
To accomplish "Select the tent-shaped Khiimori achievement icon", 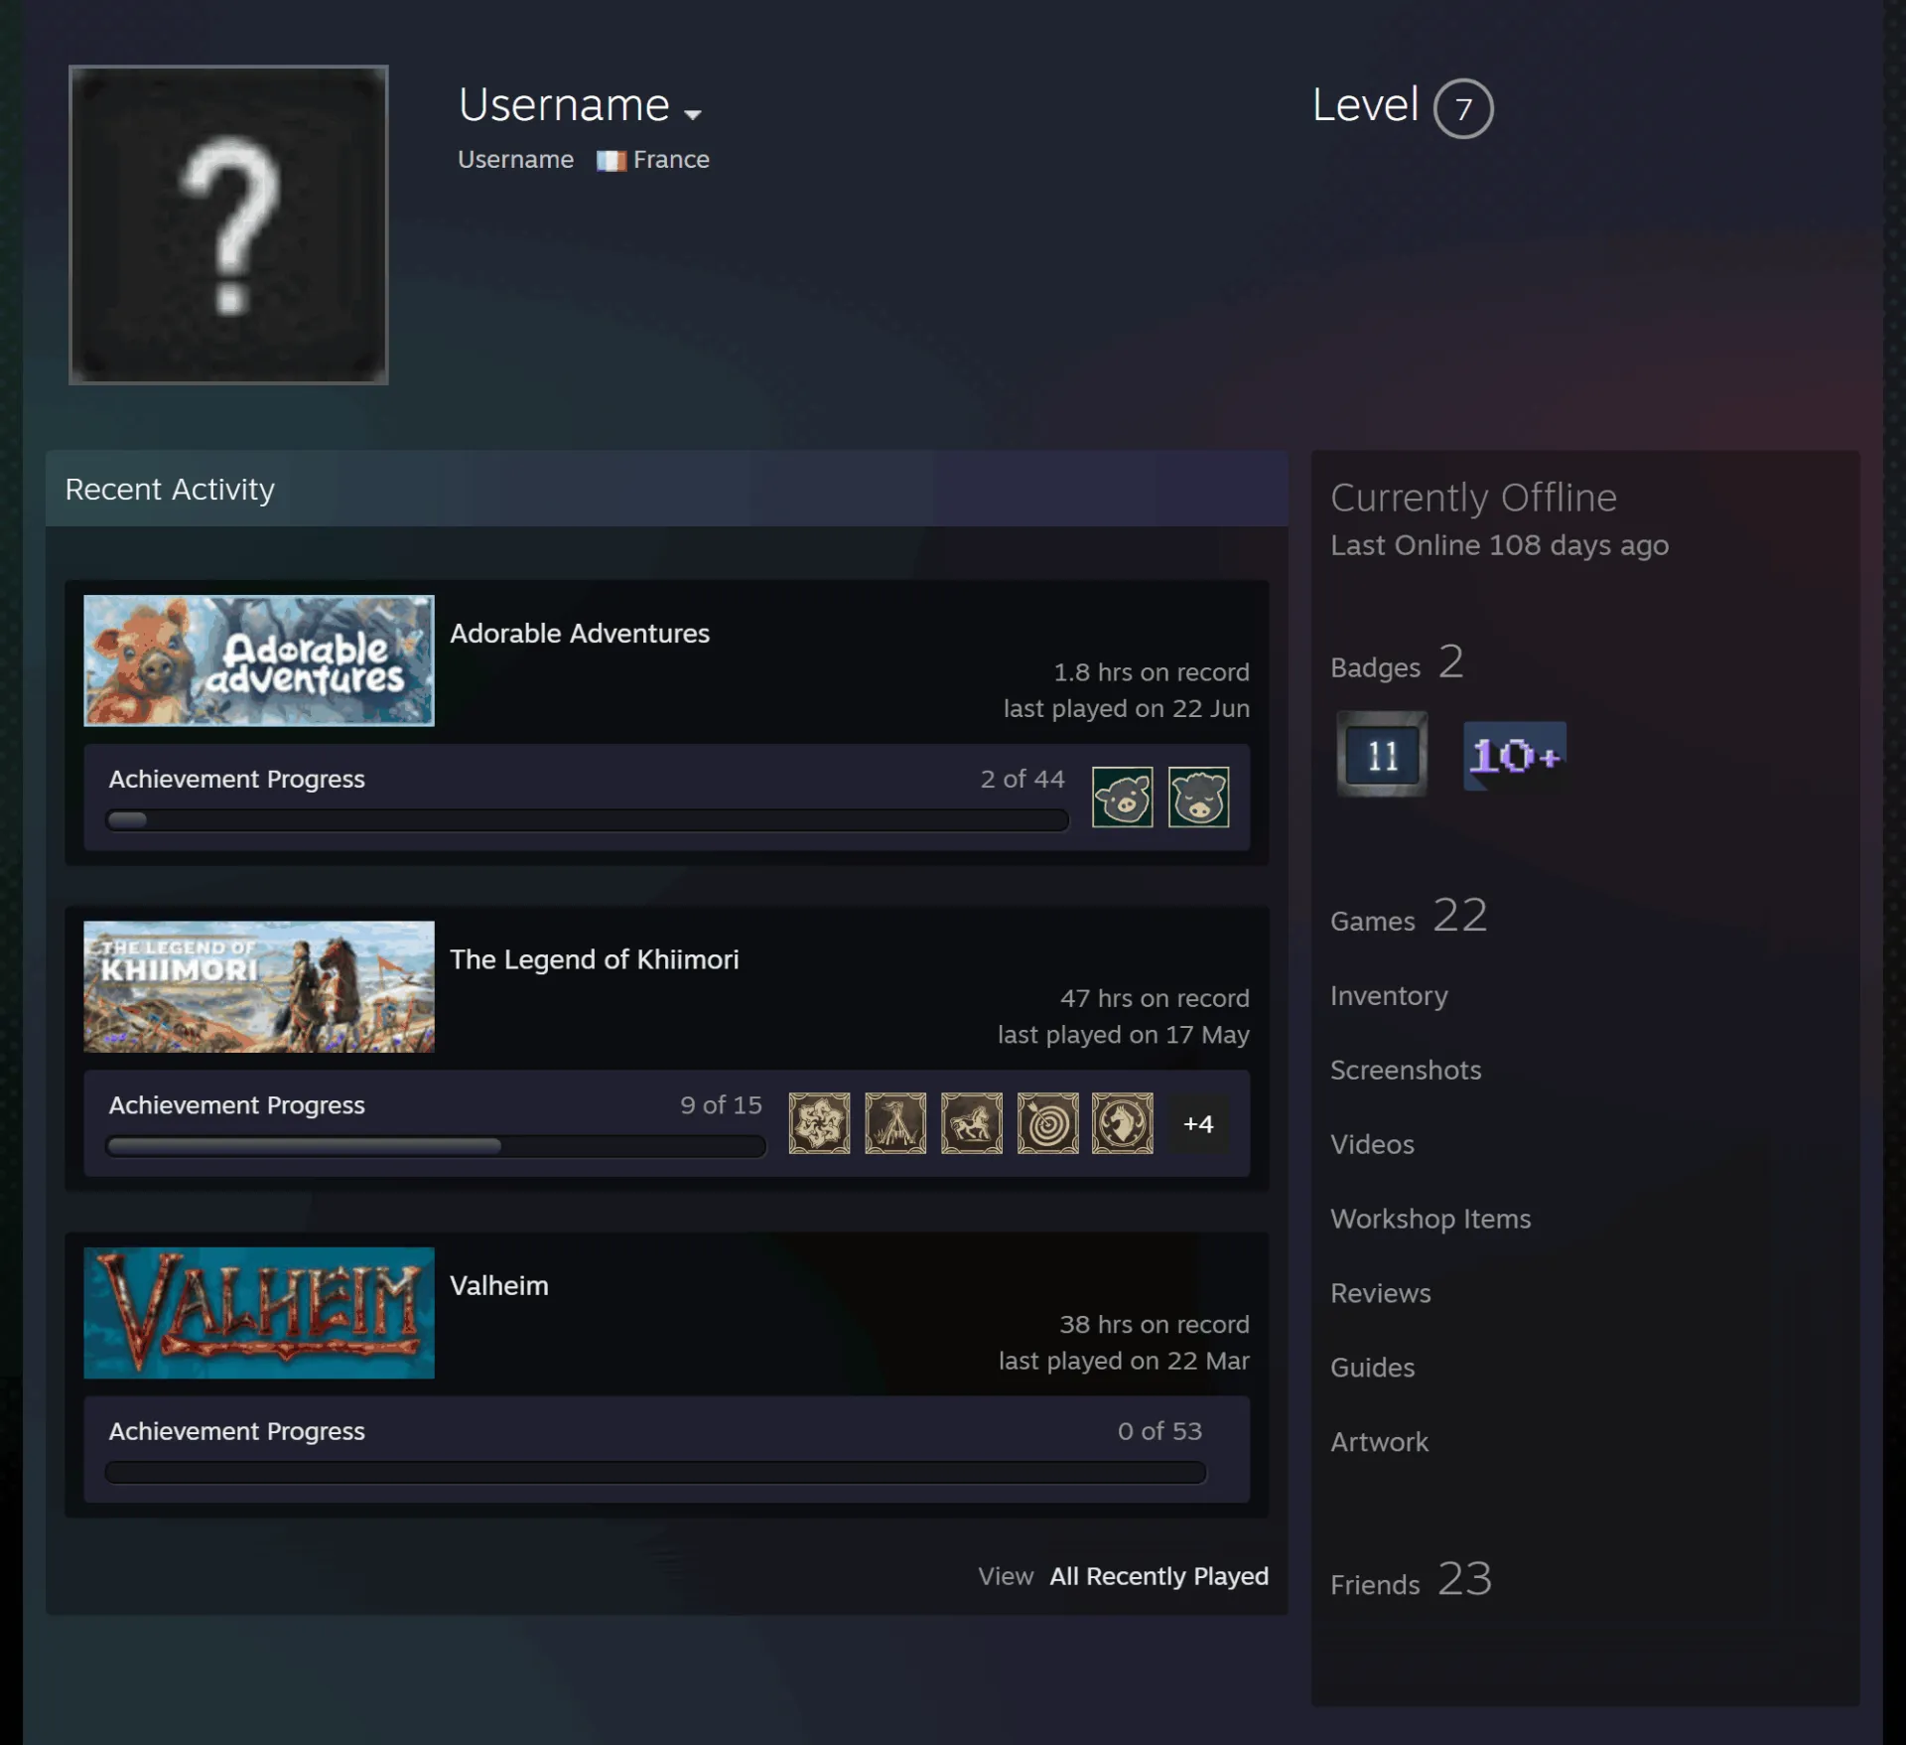I will click(x=895, y=1123).
